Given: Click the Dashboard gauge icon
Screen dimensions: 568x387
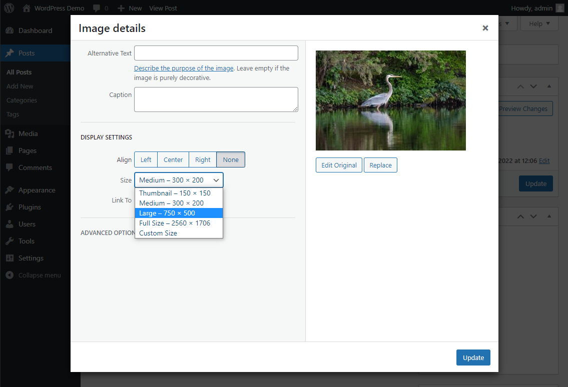Looking at the screenshot, I should [10, 31].
